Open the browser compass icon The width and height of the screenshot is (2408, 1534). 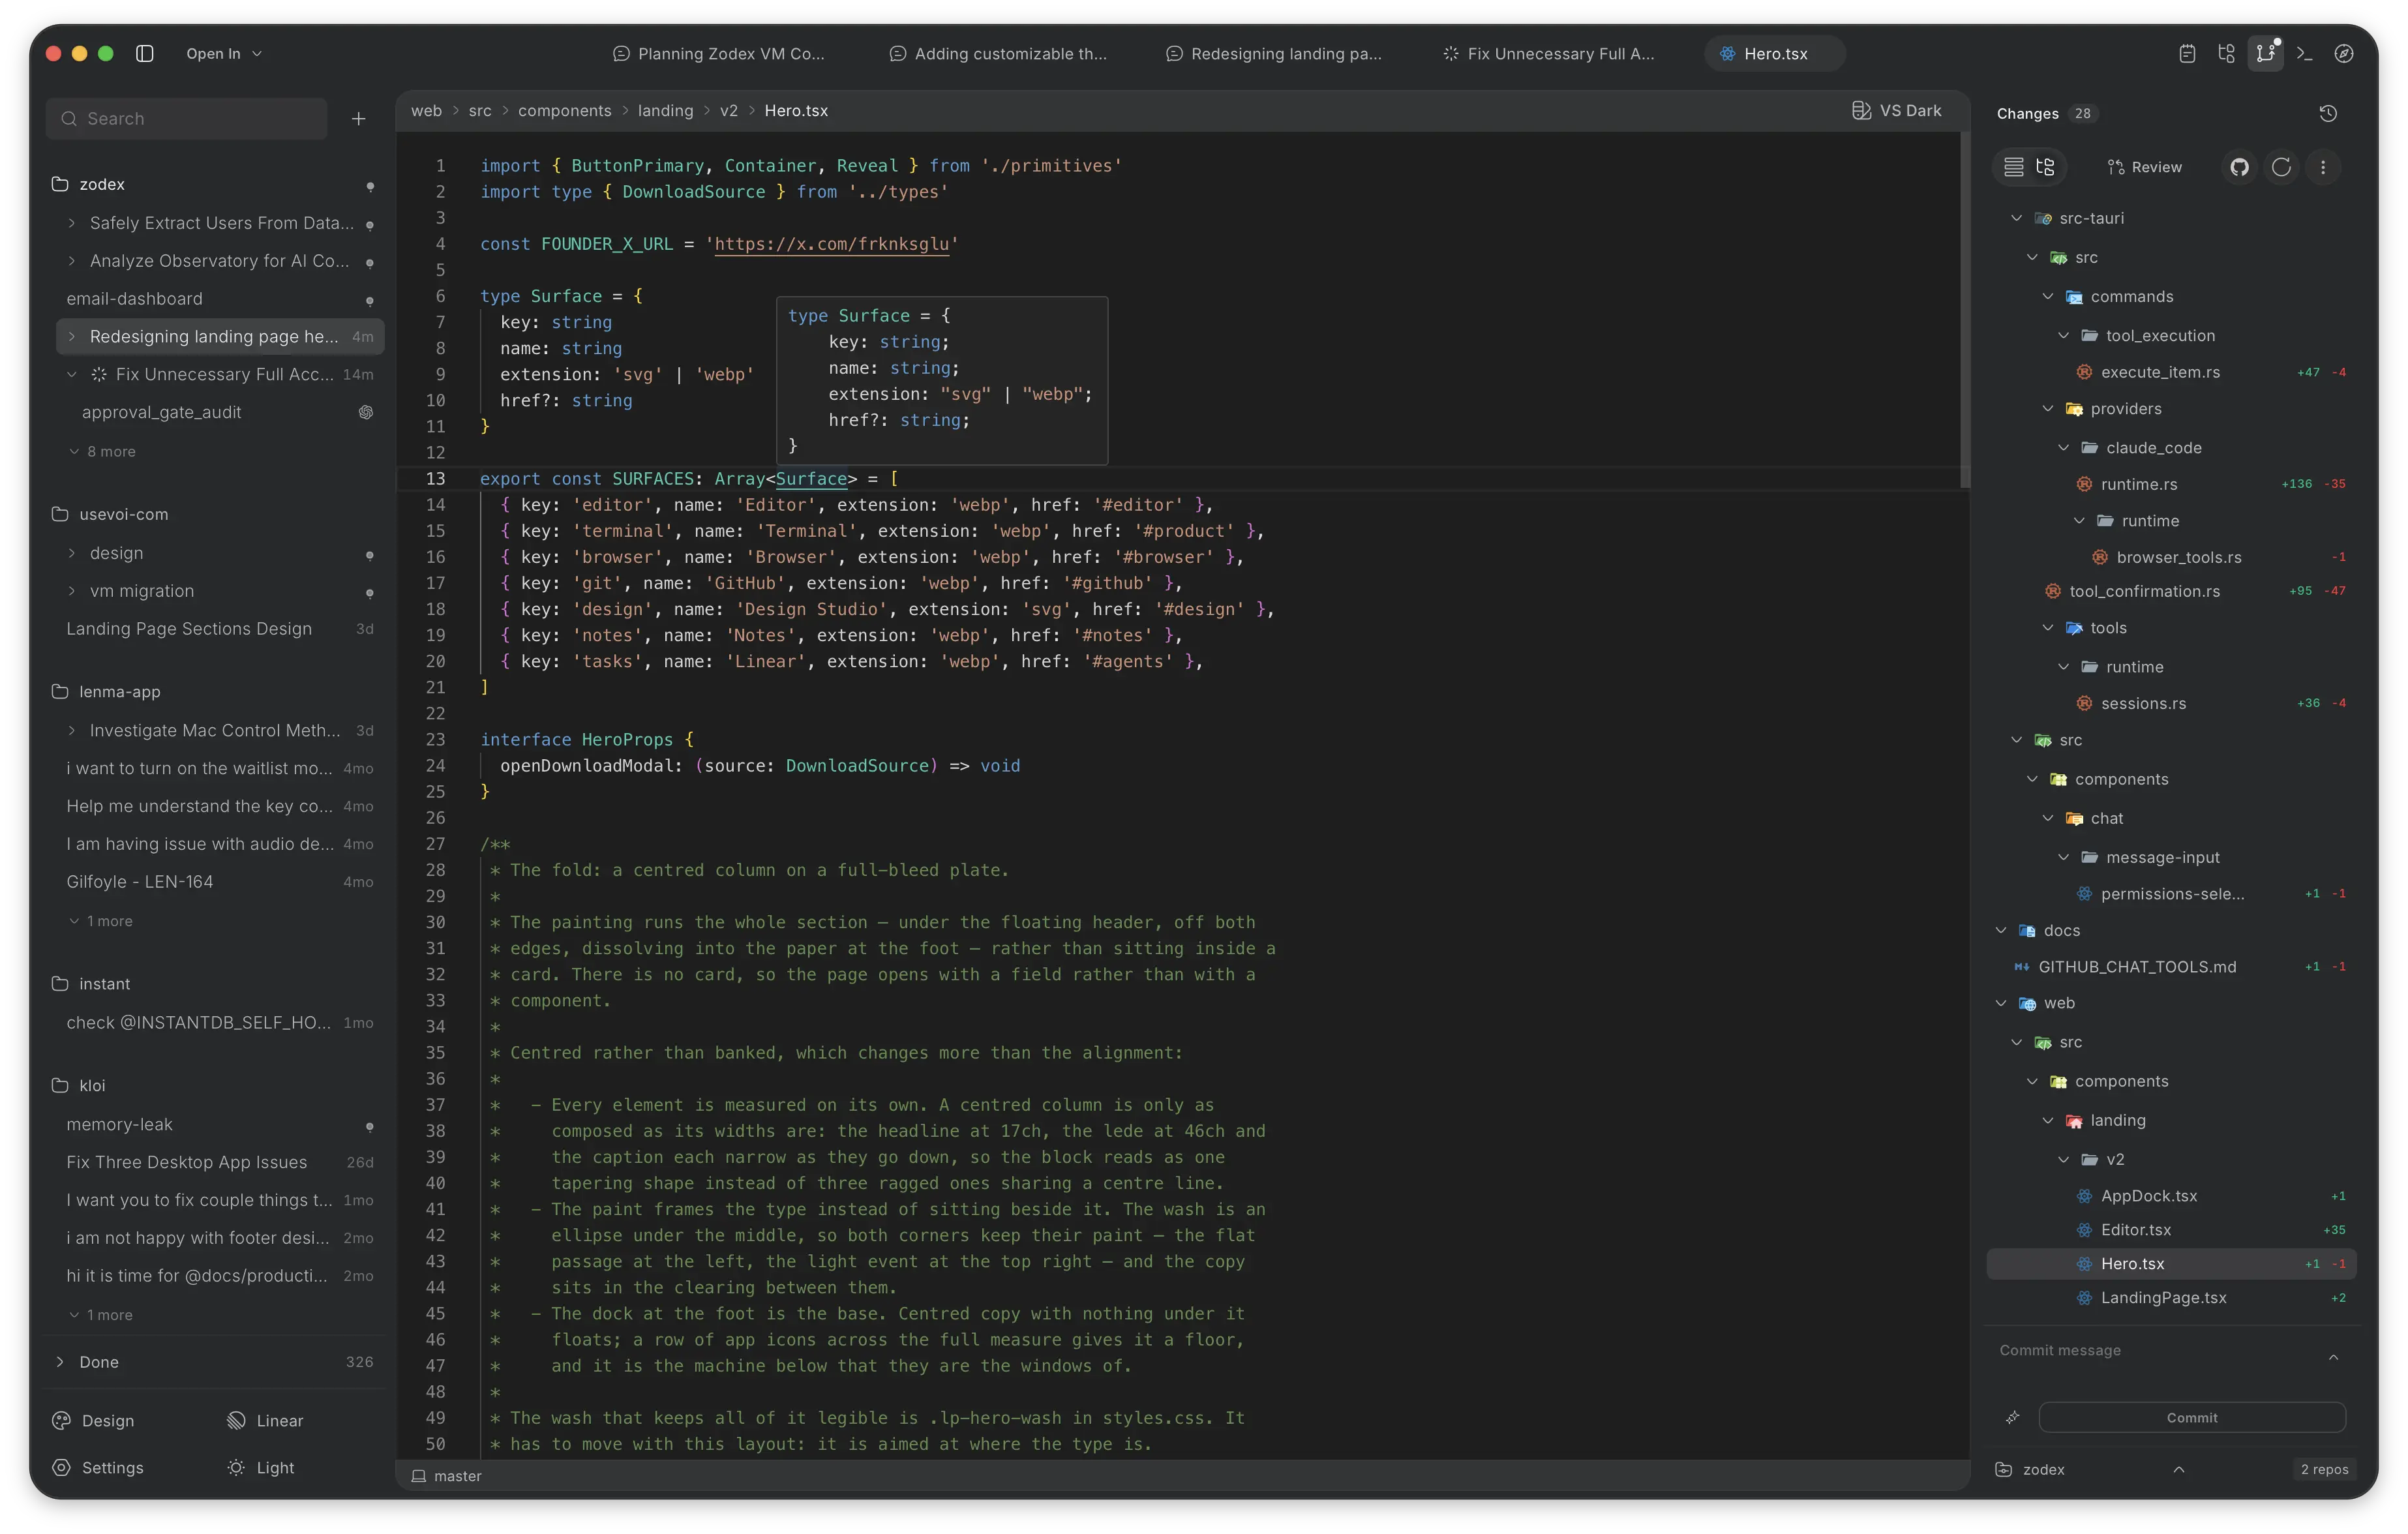coord(2344,54)
